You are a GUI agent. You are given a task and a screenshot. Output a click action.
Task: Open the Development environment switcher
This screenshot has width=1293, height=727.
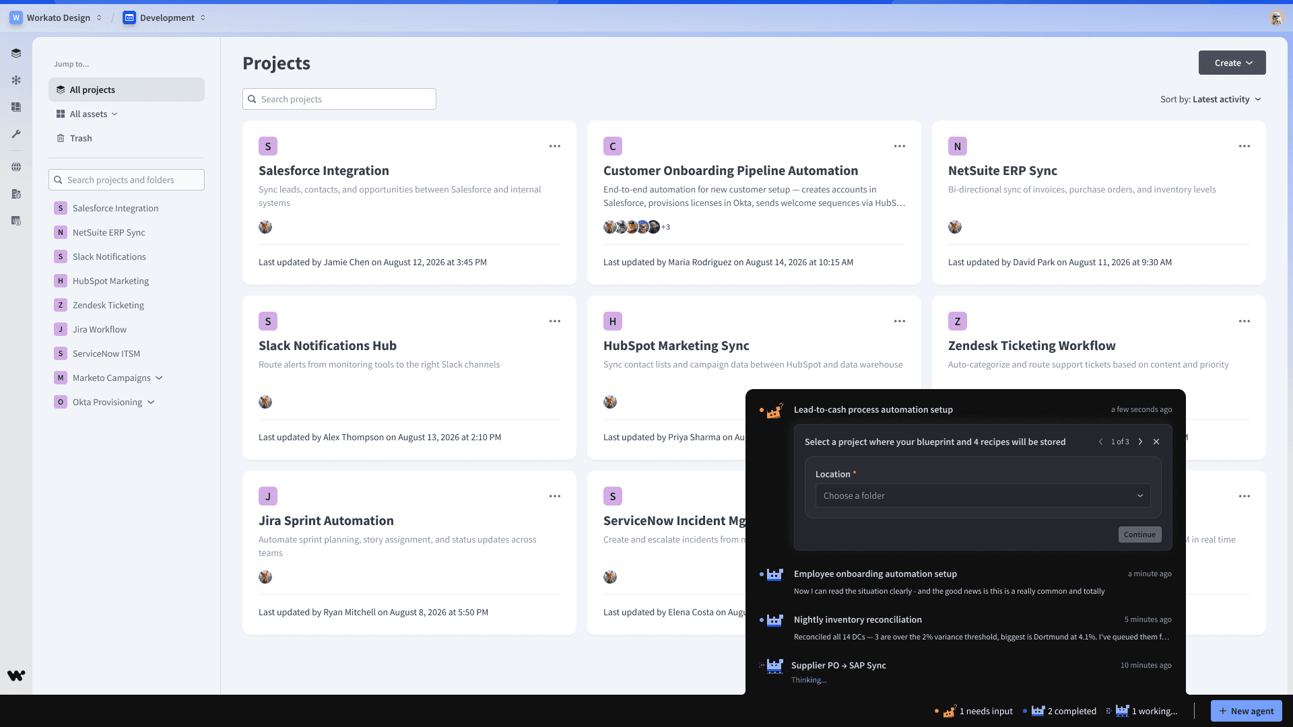[x=165, y=18]
